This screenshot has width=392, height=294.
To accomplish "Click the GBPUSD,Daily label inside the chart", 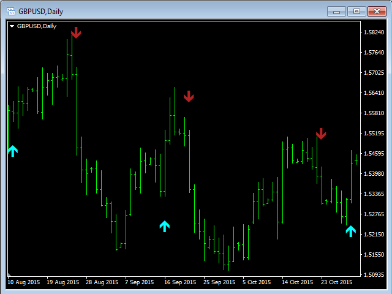I will (37, 26).
